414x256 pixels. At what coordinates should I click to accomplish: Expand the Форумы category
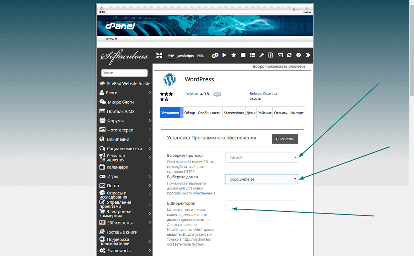click(125, 120)
